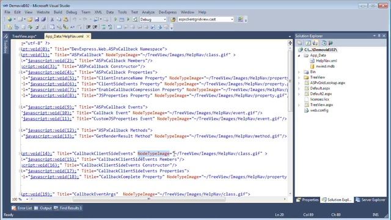Toggle auto-hide pin on Solution Explorer

[379, 35]
